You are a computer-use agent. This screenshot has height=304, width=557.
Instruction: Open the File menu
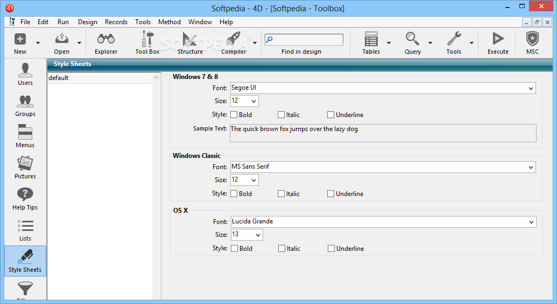click(x=25, y=22)
